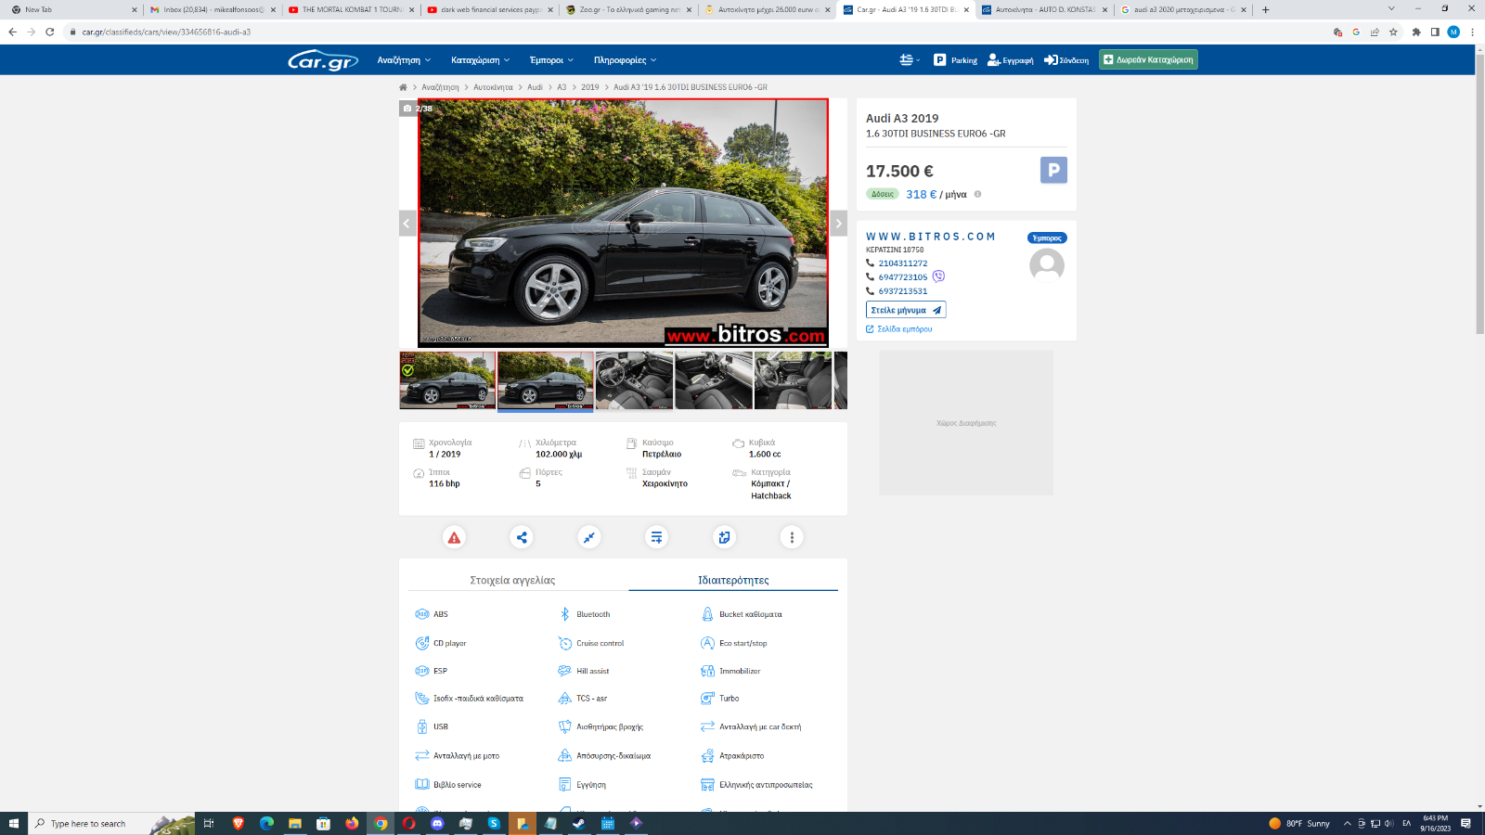The width and height of the screenshot is (1485, 835).
Task: Click the add note icon
Action: click(x=724, y=537)
